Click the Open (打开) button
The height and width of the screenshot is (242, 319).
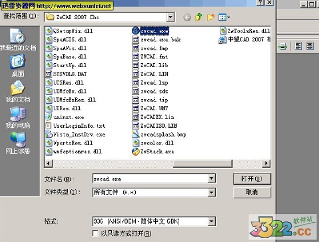[252, 179]
